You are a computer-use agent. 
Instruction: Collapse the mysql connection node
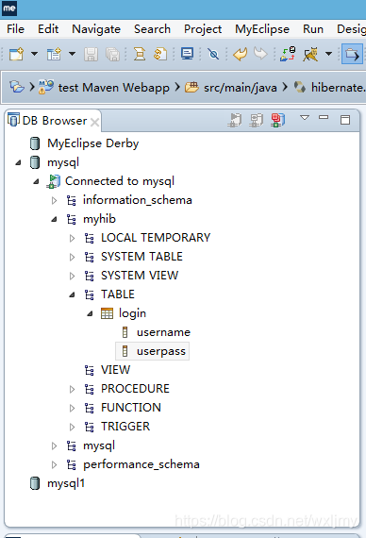tap(18, 162)
